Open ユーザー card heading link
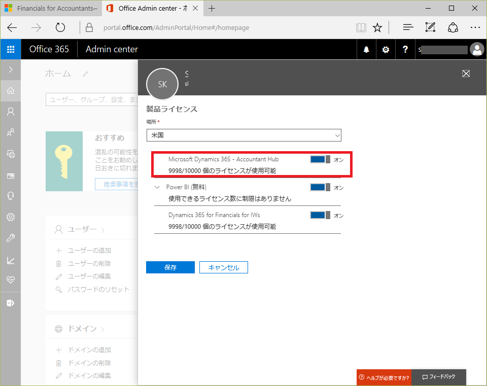Image resolution: width=487 pixels, height=386 pixels. coord(82,230)
